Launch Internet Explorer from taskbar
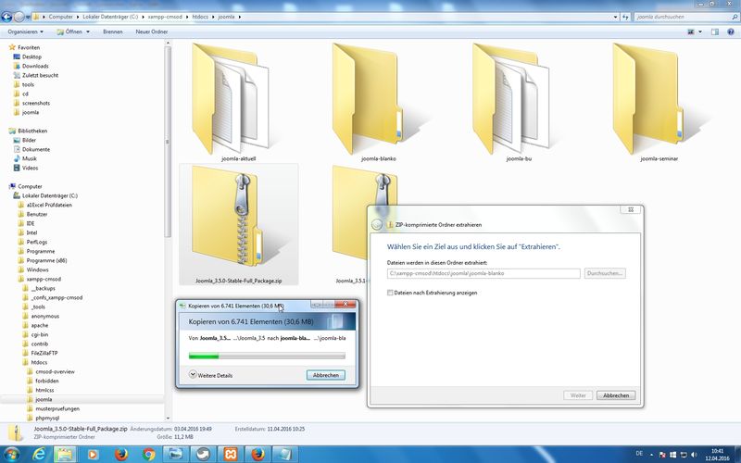The image size is (741, 463). [x=39, y=455]
